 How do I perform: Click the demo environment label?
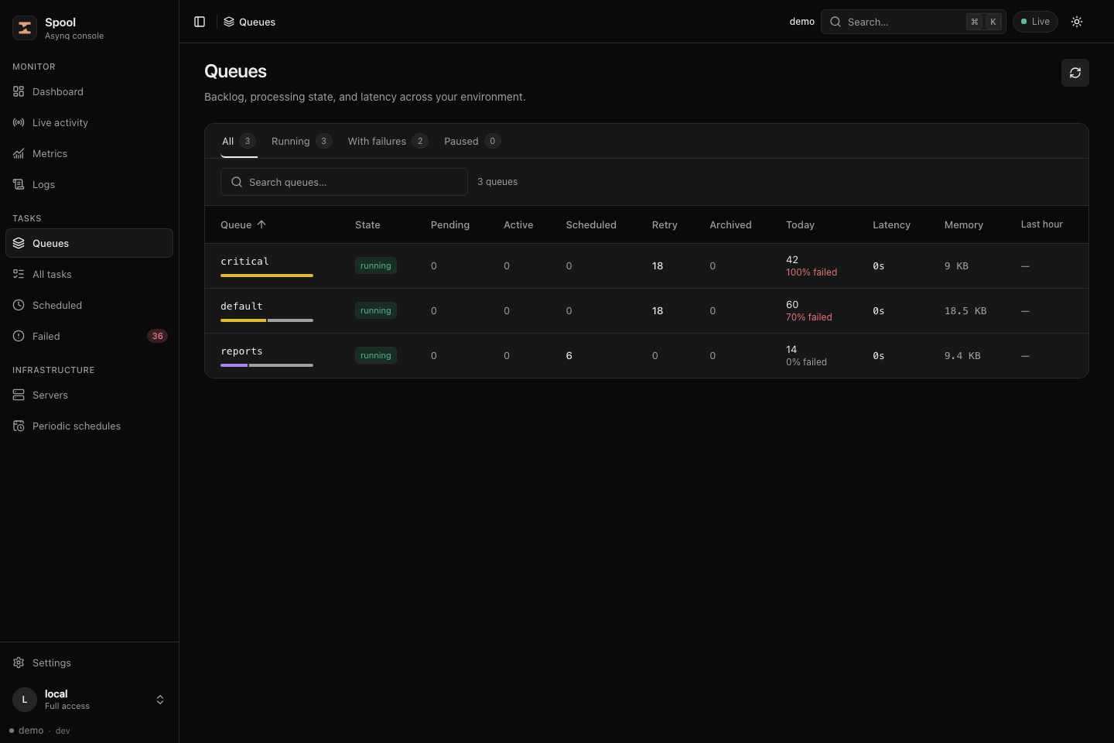(801, 22)
